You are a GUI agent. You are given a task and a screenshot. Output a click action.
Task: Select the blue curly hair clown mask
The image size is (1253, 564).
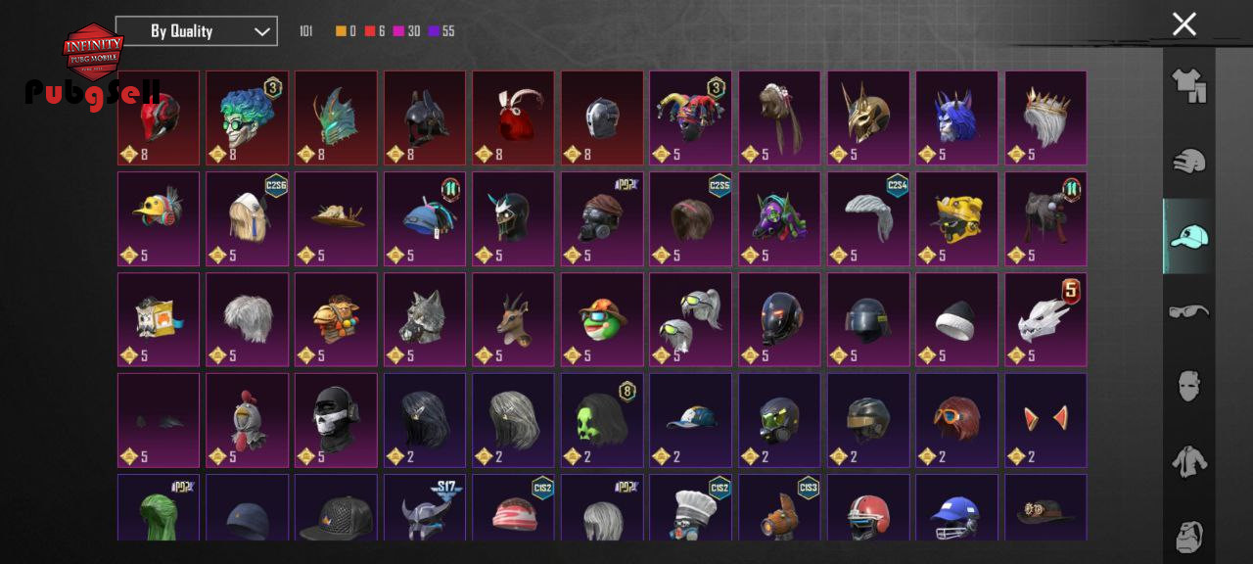click(248, 117)
